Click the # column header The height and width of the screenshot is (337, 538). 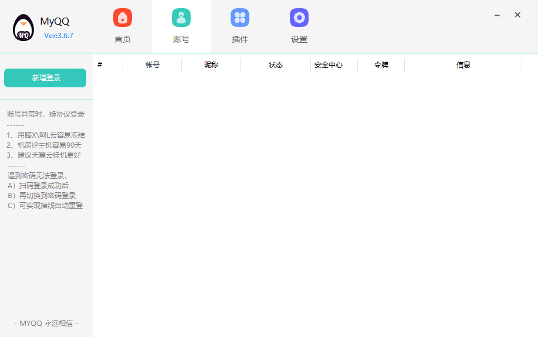coord(100,65)
